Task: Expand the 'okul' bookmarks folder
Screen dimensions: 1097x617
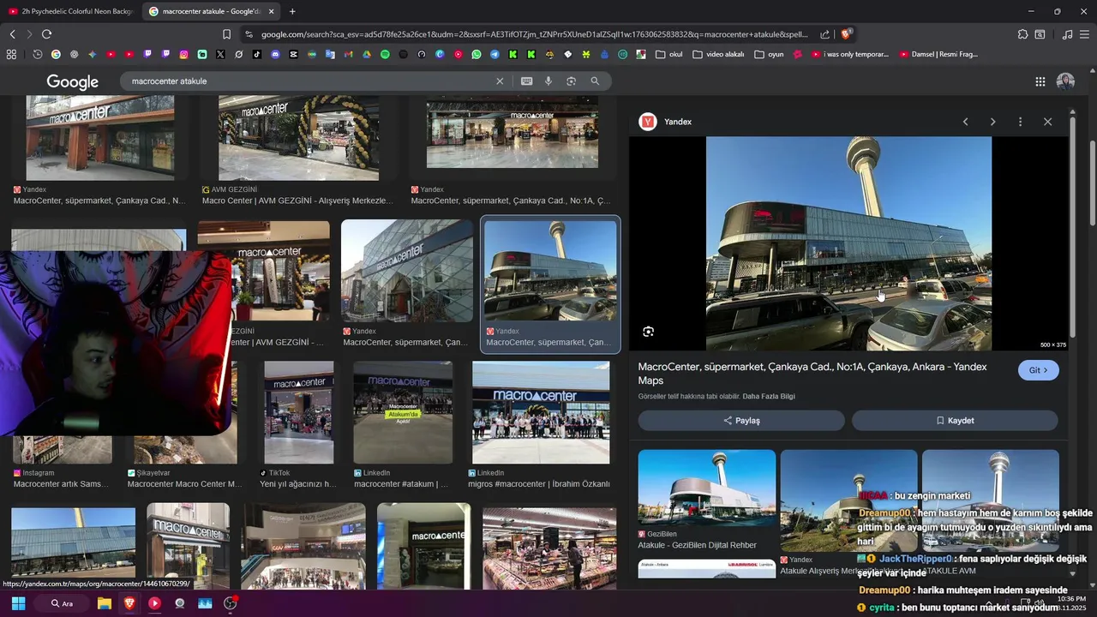Action: (668, 55)
